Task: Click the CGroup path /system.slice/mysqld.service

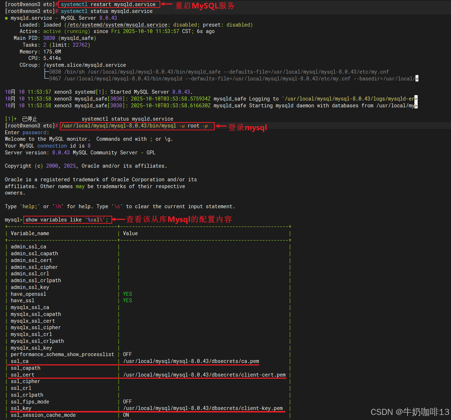Action: 85,65
